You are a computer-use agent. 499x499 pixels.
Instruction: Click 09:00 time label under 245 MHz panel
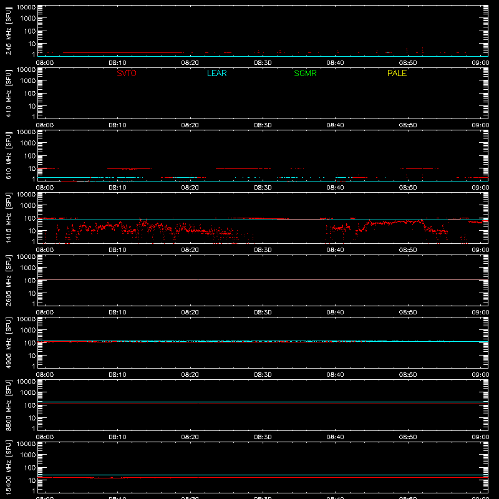coord(480,63)
